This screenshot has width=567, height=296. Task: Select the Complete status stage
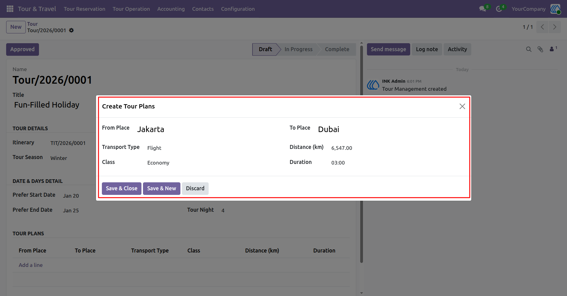[337, 49]
